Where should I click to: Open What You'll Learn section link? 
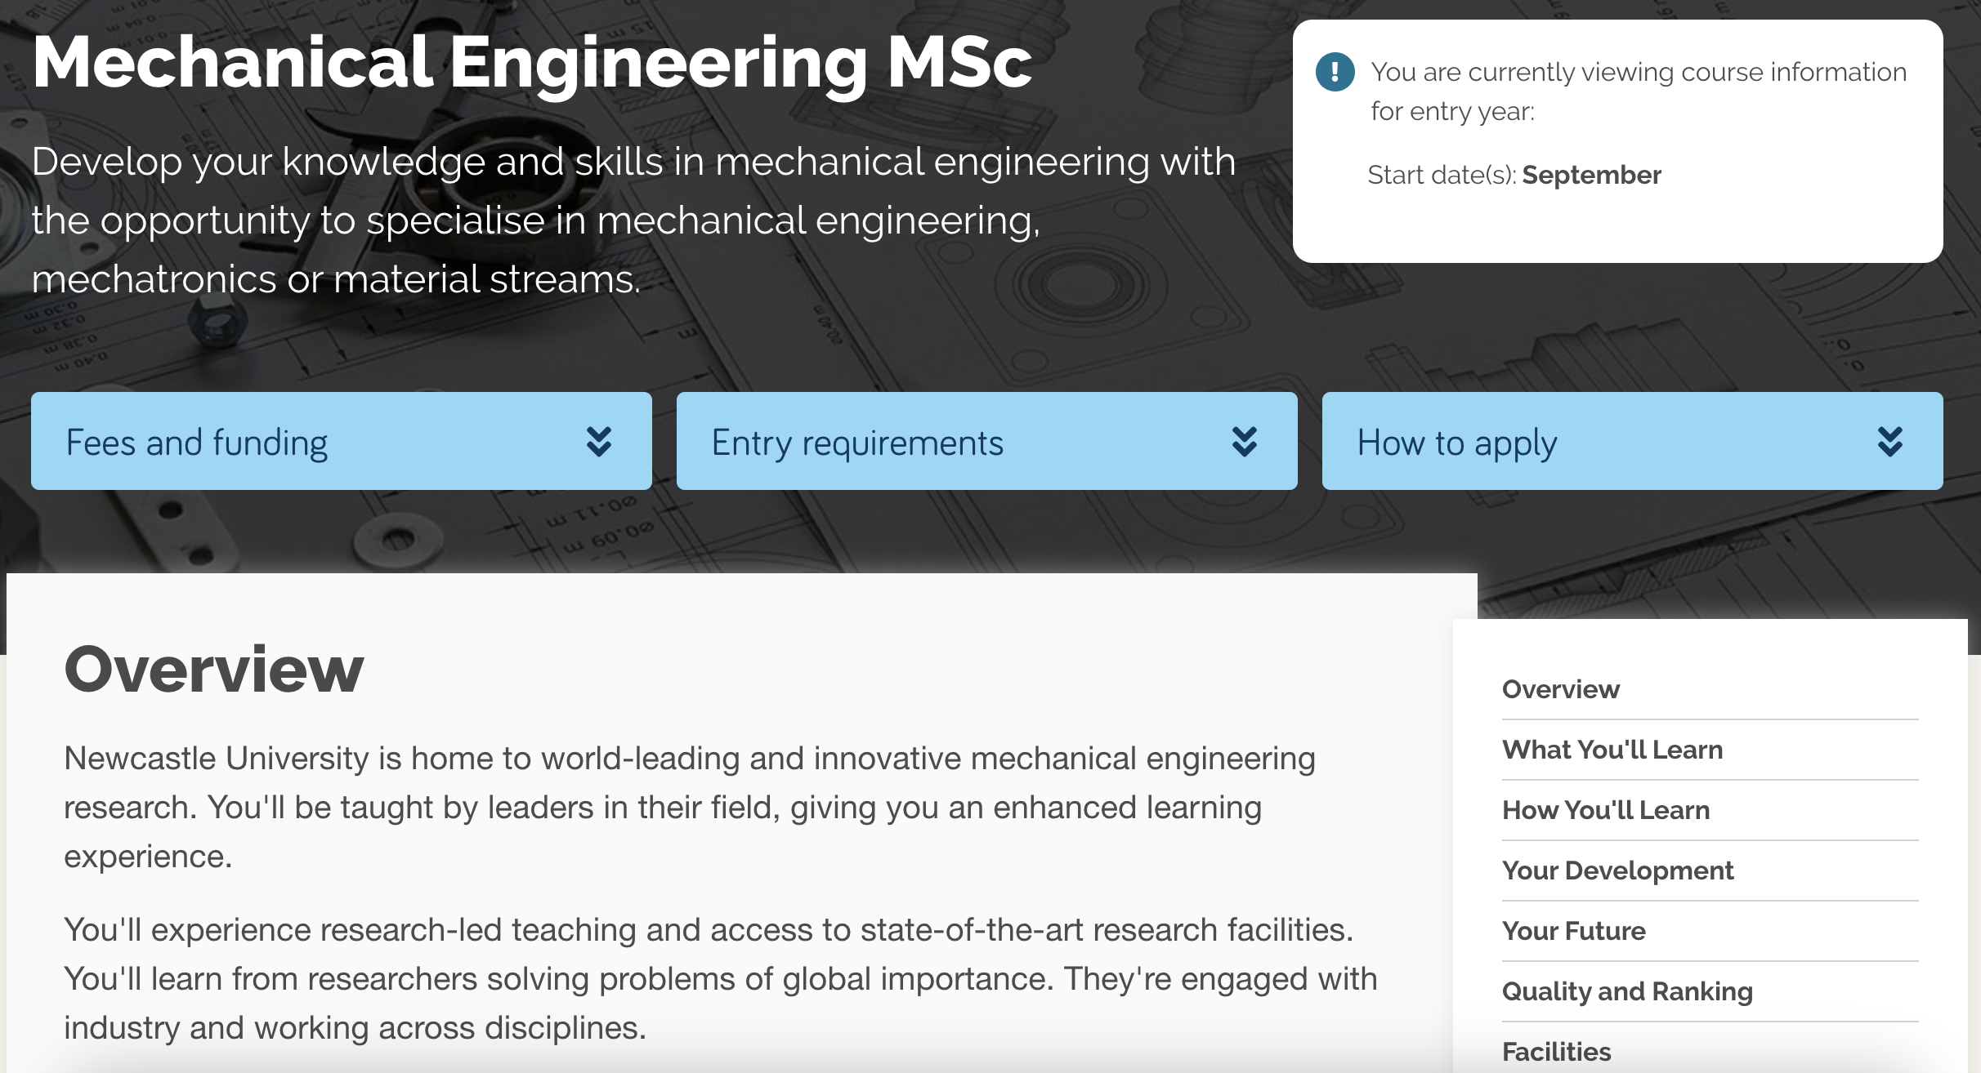click(1612, 750)
